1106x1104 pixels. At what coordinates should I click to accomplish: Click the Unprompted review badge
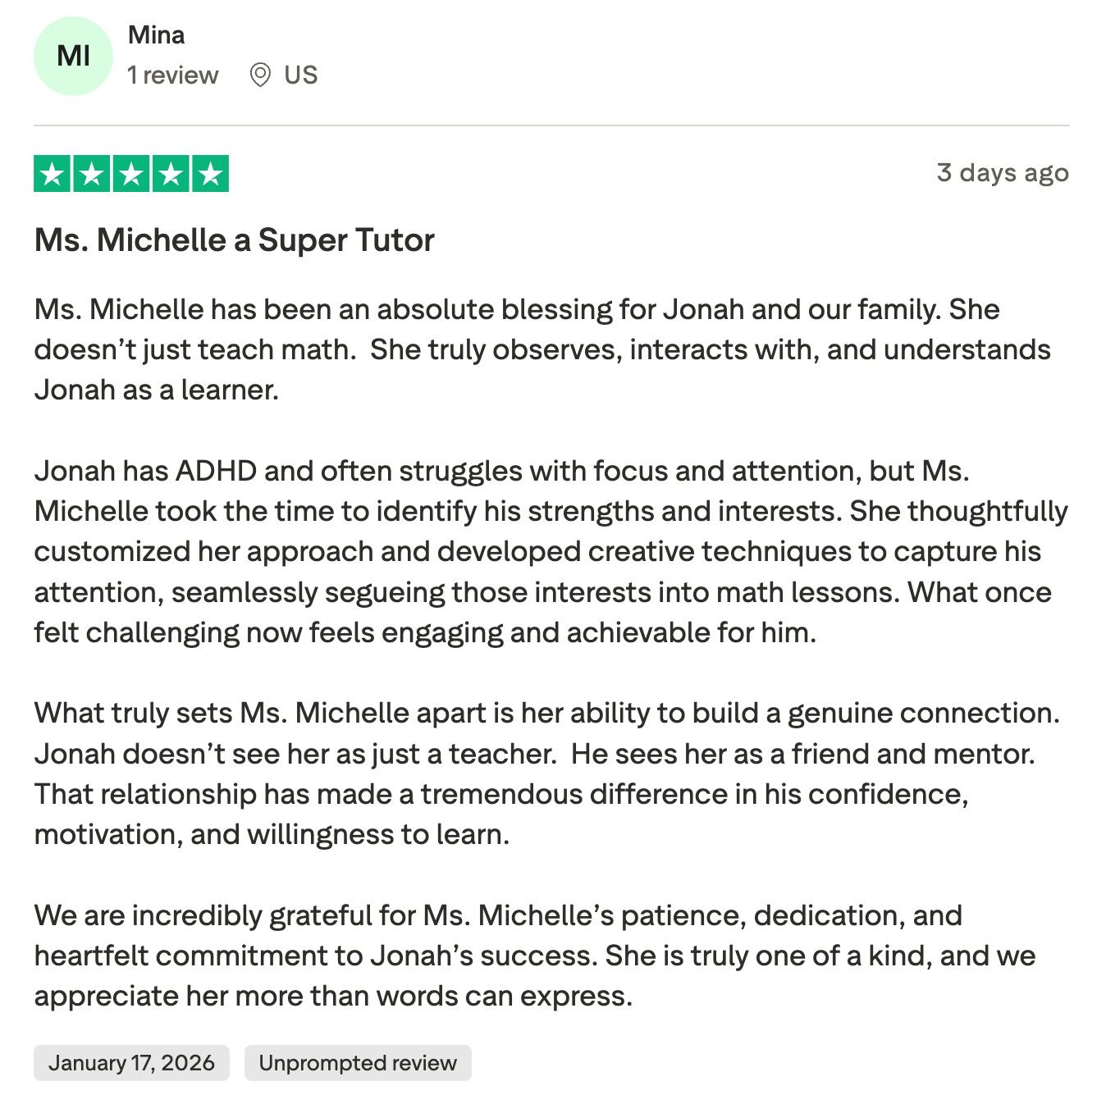tap(358, 1062)
